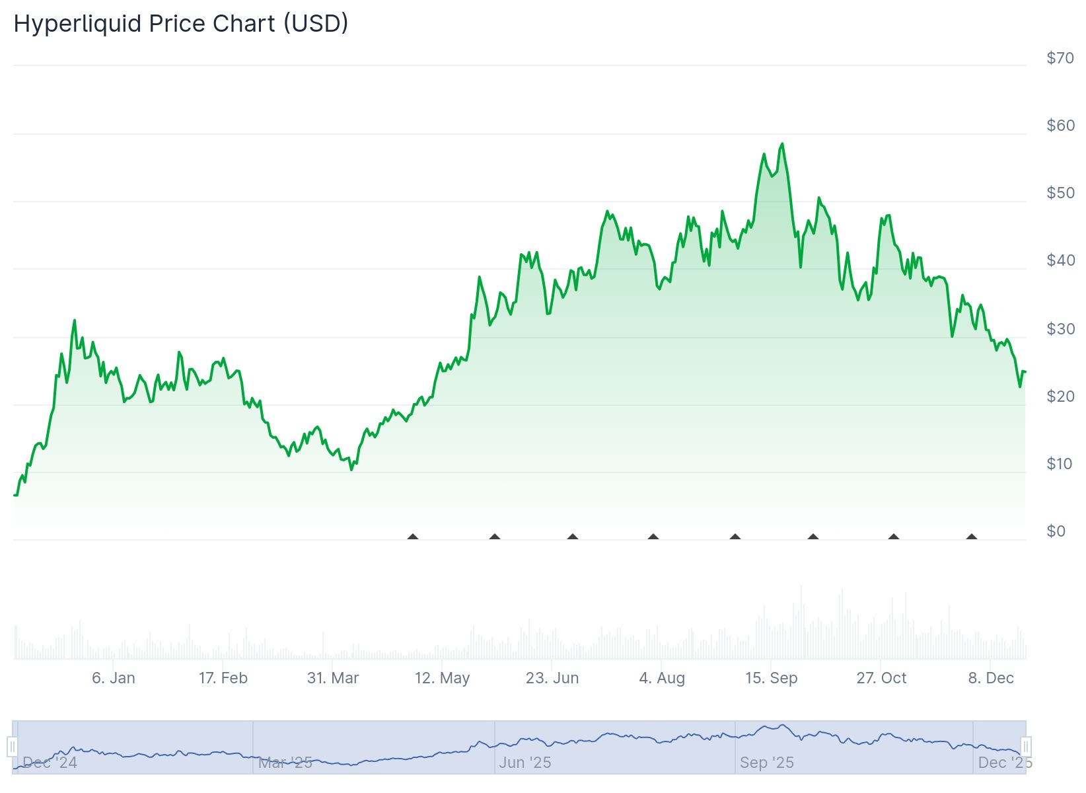Click the last diamond event marker
1086x793 pixels.
(x=972, y=537)
